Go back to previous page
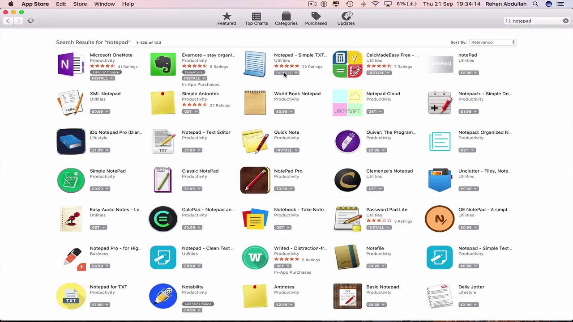Viewport: 573px width, 322px height. [x=8, y=21]
